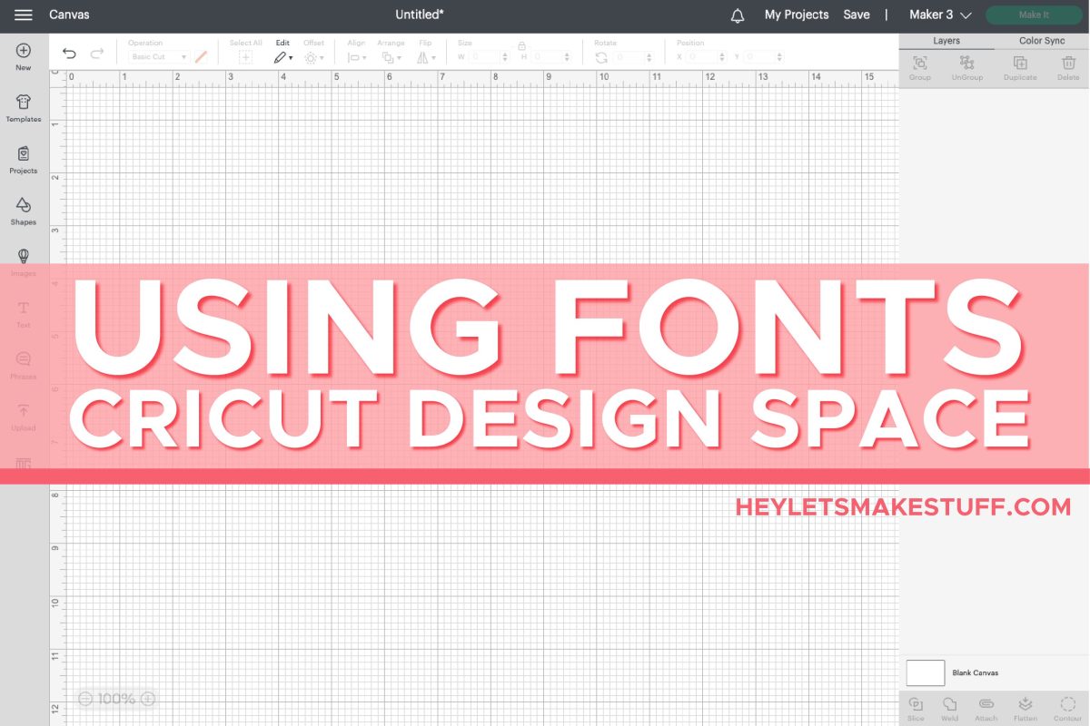
Task: Open the Shapes tool
Action: tap(24, 211)
